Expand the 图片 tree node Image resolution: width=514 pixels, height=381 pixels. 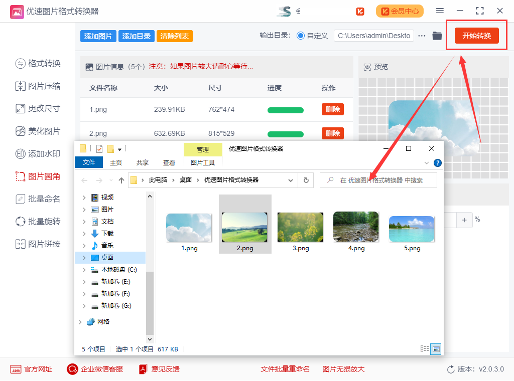[x=84, y=210]
